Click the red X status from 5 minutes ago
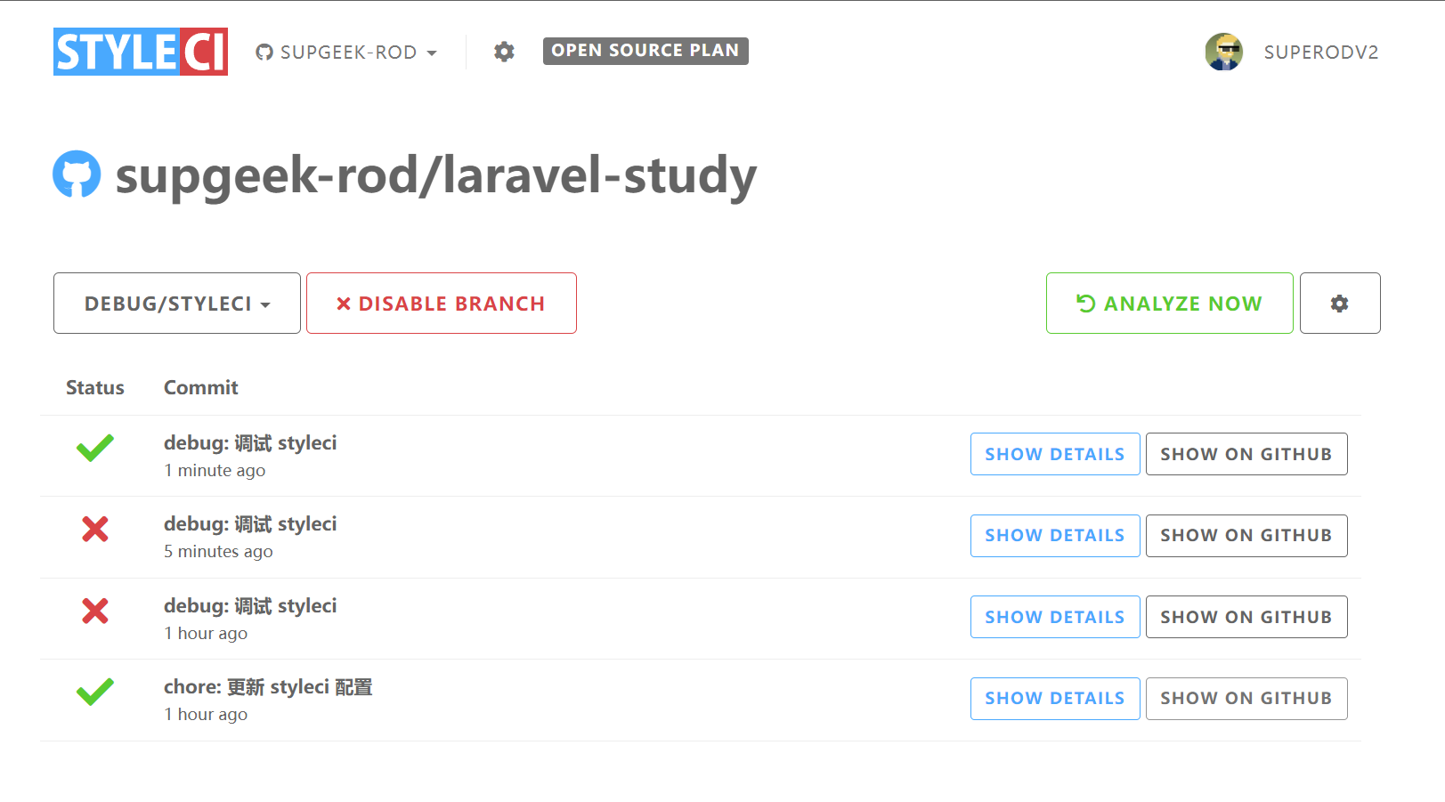 (94, 530)
